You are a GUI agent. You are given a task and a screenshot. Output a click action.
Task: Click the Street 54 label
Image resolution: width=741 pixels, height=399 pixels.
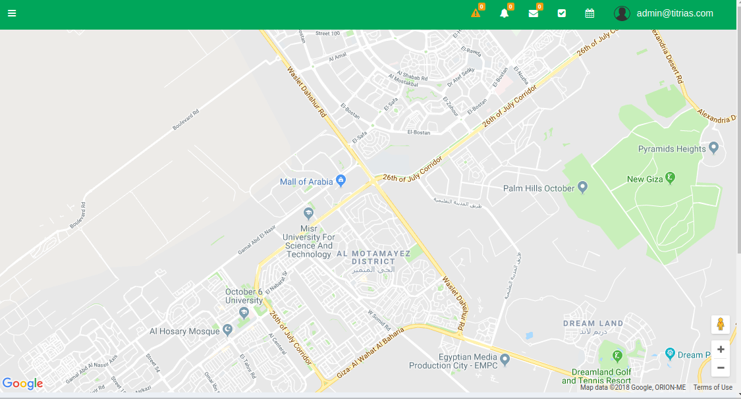point(153,363)
